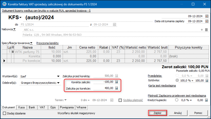
Task: Click Karta jest niedostępna link
Action: (x=162, y=86)
